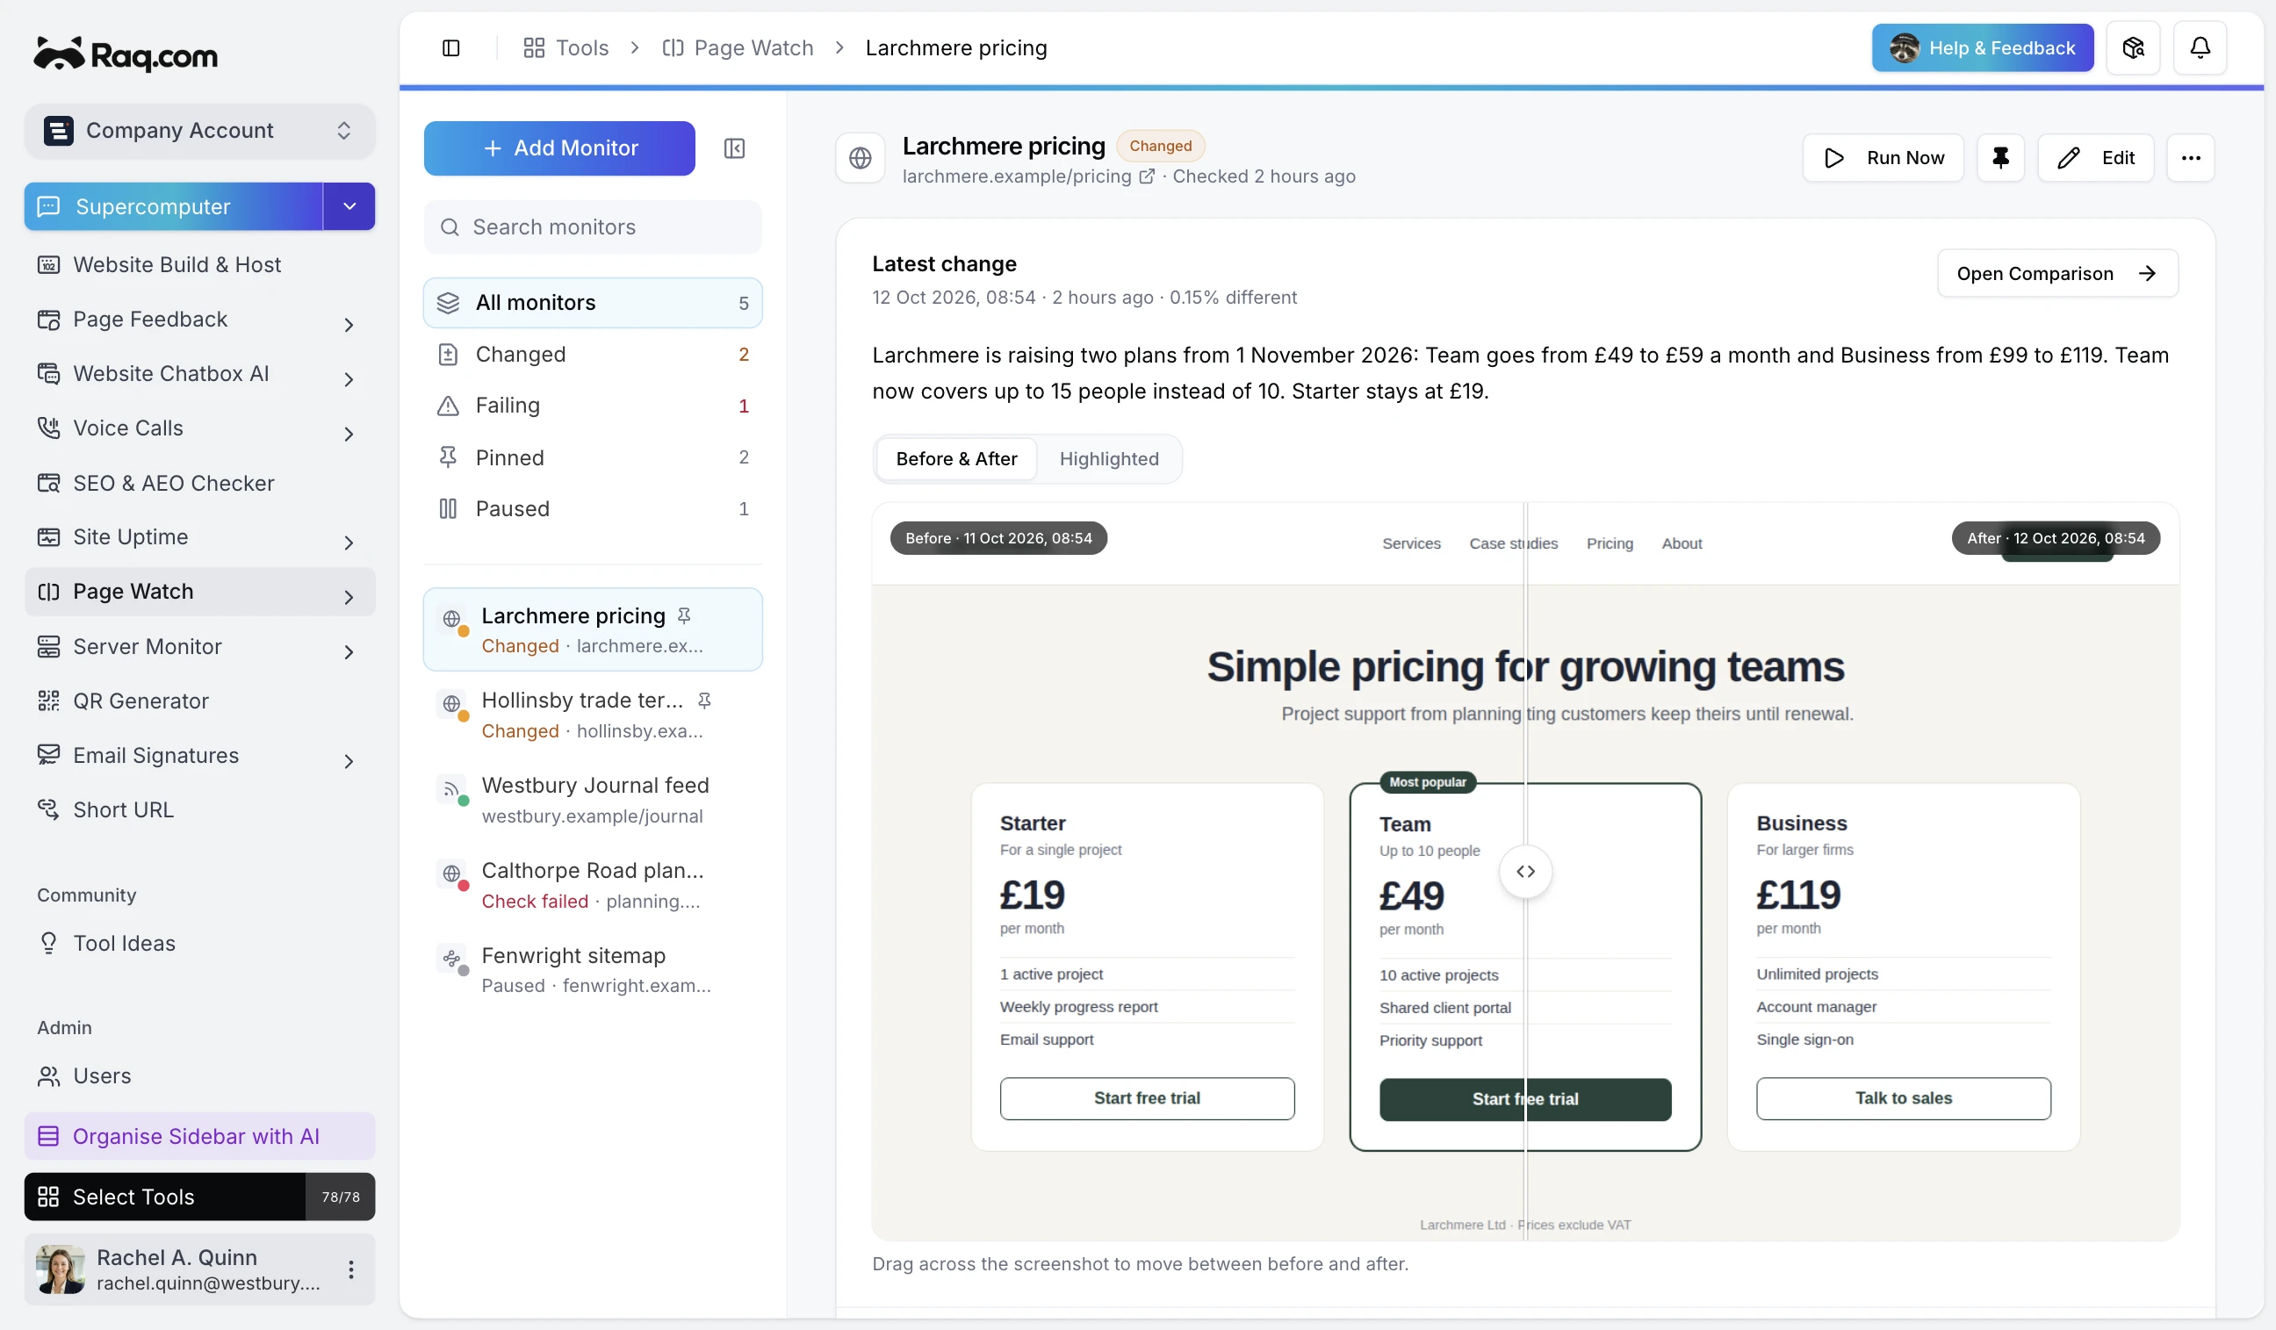Select the Hollinsby trade terms monitor
Screen dimensions: 2276x1330
[593, 715]
